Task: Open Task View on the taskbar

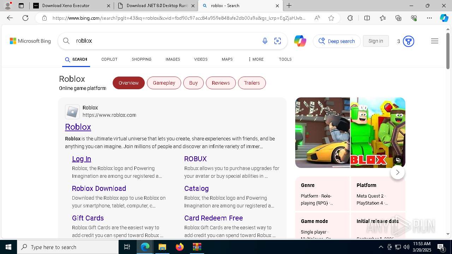Action: 127,247
